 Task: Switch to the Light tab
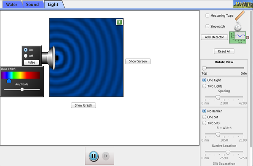53,4
